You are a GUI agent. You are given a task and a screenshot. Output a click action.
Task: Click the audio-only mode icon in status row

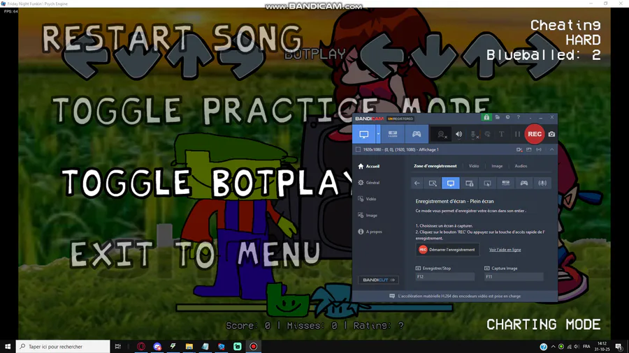coord(539,150)
